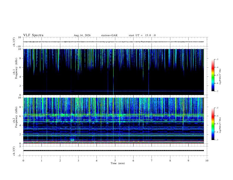Screen dimensions: 233x180
Task: Click the bright sferic near 5 min in ch.1
Action: 113,71
